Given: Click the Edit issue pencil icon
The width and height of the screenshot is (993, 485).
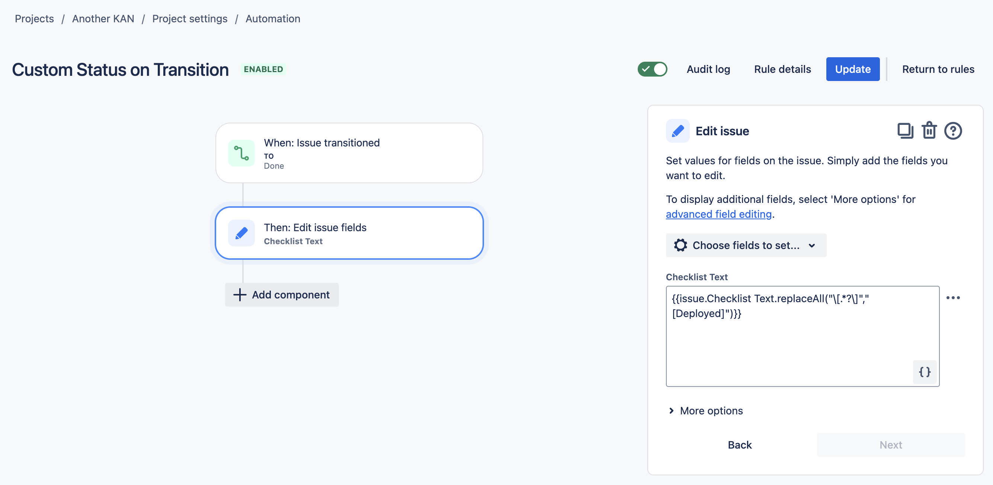Looking at the screenshot, I should pos(677,131).
